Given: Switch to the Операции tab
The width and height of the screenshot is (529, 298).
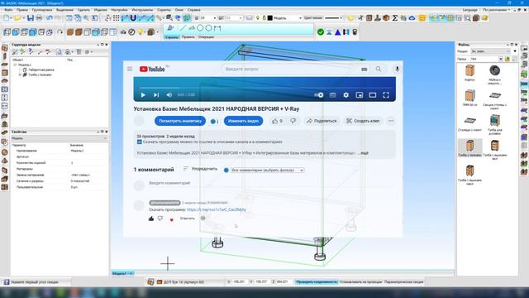Looking at the screenshot, I should 206,37.
